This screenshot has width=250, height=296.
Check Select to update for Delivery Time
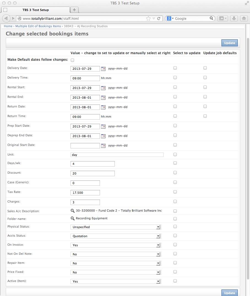175,78
